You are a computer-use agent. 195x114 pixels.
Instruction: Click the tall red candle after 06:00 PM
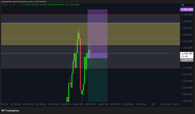(80, 64)
